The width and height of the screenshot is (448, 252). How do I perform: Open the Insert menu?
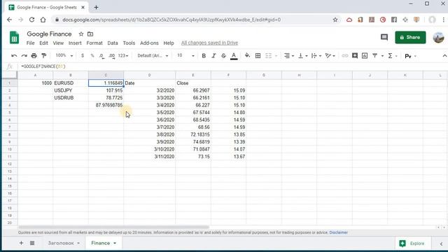tap(75, 43)
